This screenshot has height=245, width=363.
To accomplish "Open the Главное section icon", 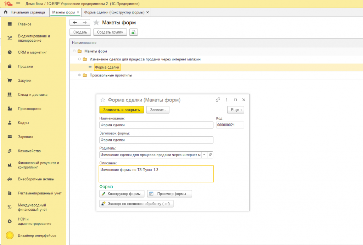I will pyautogui.click(x=10, y=24).
